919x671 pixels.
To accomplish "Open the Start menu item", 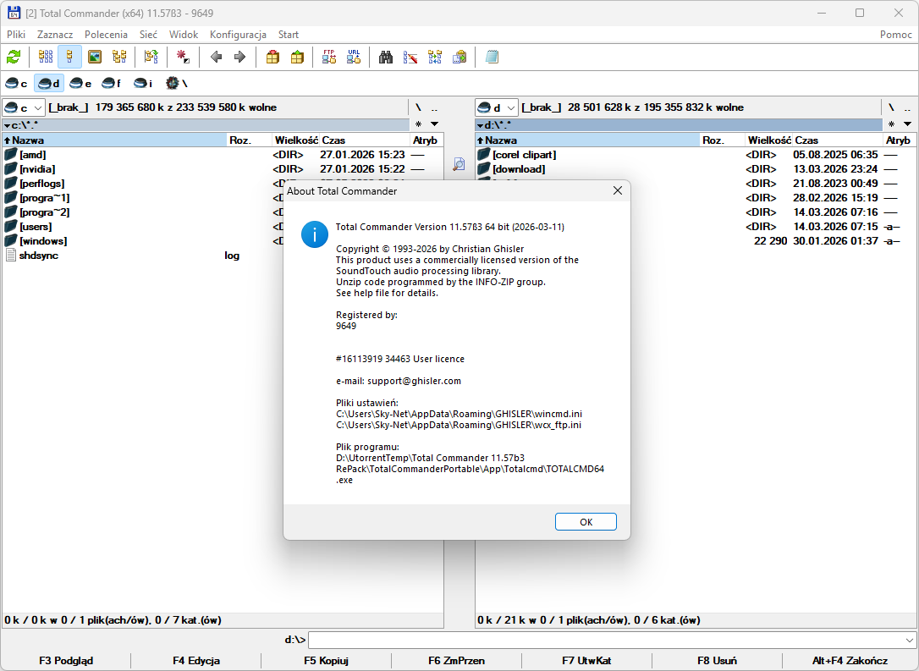I will 289,35.
